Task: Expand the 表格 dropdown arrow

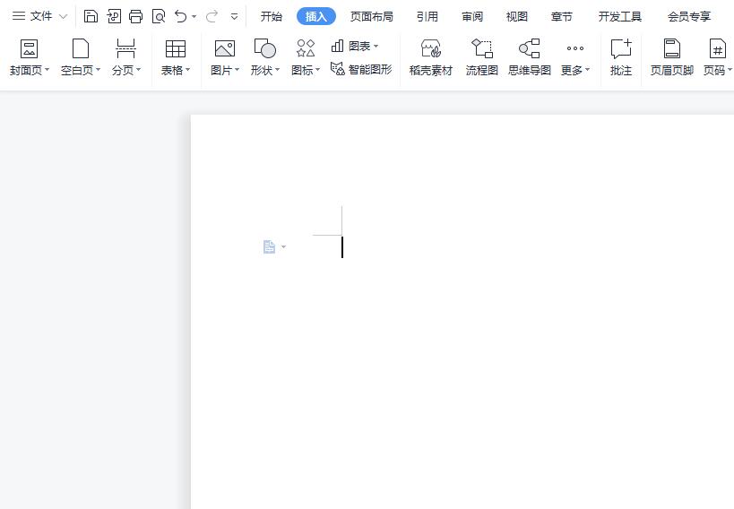Action: coord(187,69)
